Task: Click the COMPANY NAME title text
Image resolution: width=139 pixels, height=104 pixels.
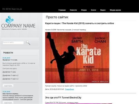Action: click(x=18, y=26)
